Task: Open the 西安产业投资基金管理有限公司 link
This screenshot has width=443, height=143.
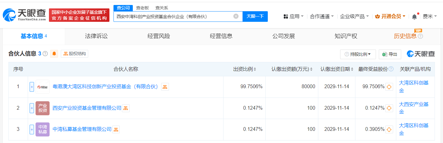Action: (x=87, y=108)
